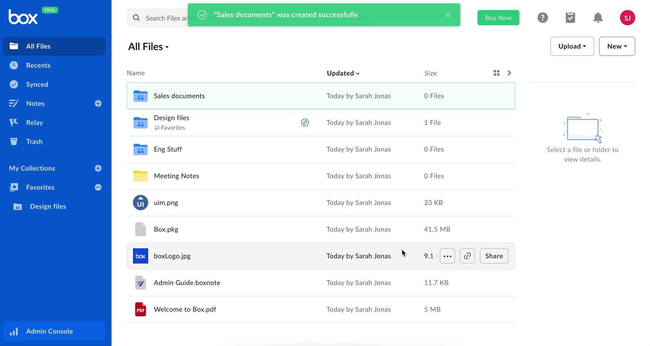Open the Upload dropdown
The width and height of the screenshot is (650, 346).
tap(572, 46)
